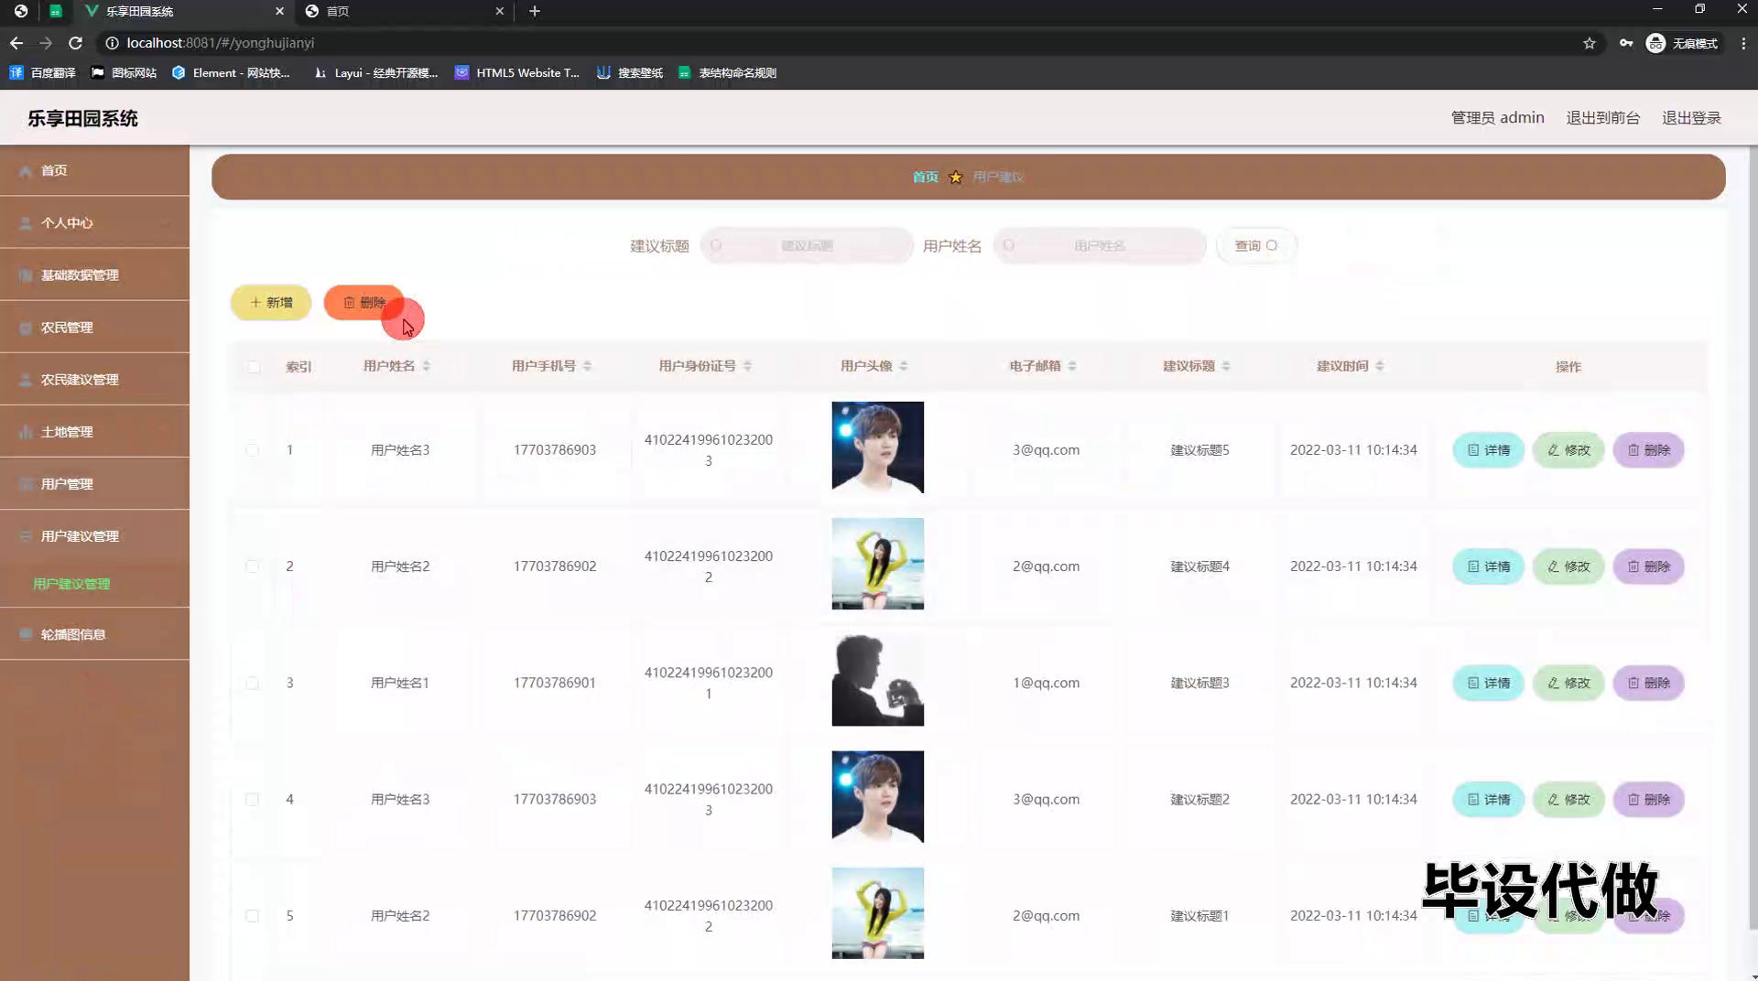Click the 首页 breadcrumb link
The image size is (1758, 981).
pyautogui.click(x=925, y=177)
